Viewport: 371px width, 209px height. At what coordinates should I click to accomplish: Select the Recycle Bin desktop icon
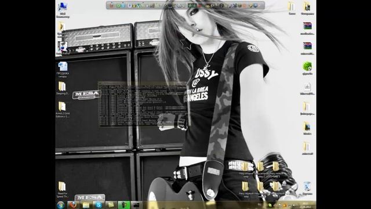point(307,188)
